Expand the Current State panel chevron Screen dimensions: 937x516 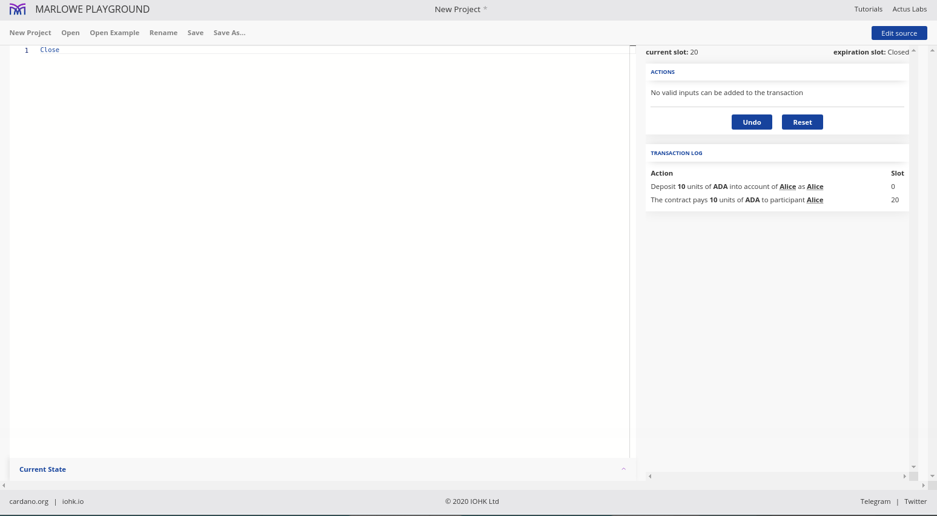coord(623,469)
